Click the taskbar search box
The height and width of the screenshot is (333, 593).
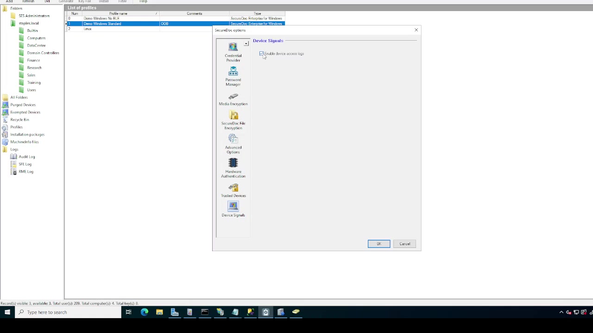(x=68, y=312)
